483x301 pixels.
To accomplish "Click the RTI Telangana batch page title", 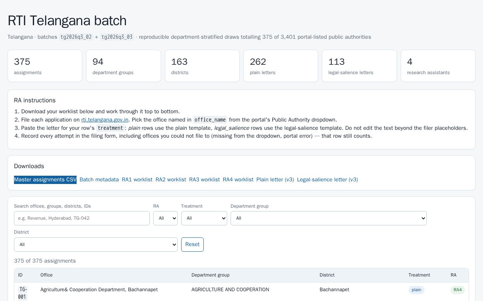I will [67, 21].
